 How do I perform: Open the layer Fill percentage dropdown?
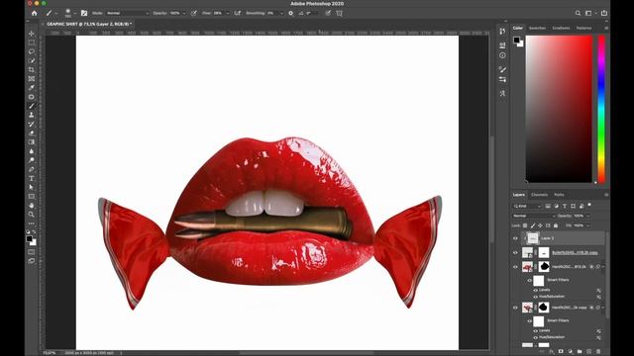click(588, 225)
